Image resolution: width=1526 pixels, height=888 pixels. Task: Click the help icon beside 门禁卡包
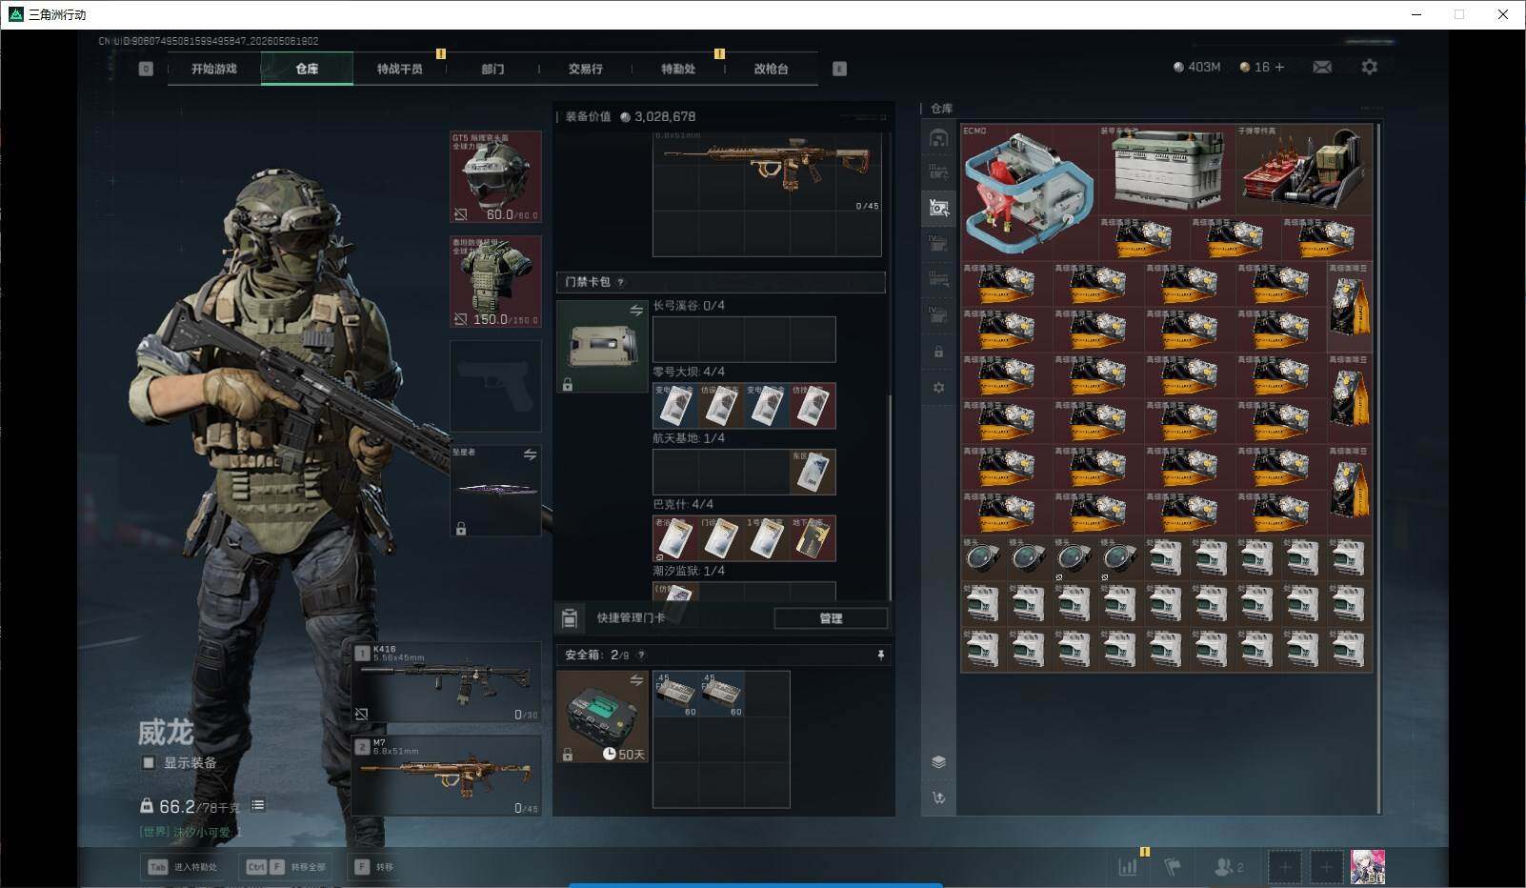[620, 282]
